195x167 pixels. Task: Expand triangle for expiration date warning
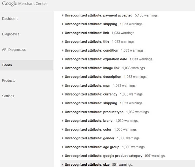tap(63, 59)
